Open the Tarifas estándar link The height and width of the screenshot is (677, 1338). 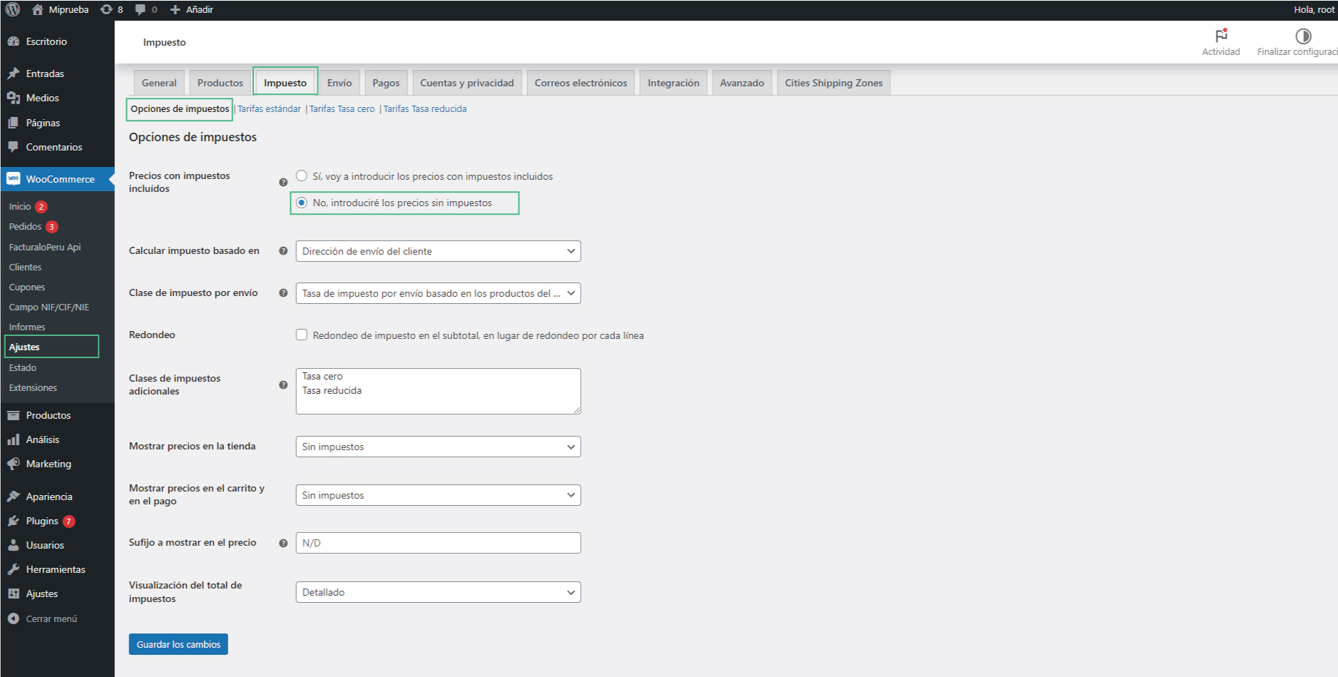[269, 109]
